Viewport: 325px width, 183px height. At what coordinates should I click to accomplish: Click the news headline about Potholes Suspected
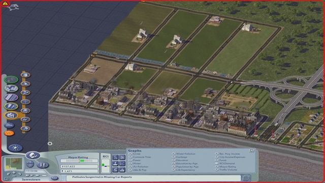pyautogui.click(x=102, y=177)
